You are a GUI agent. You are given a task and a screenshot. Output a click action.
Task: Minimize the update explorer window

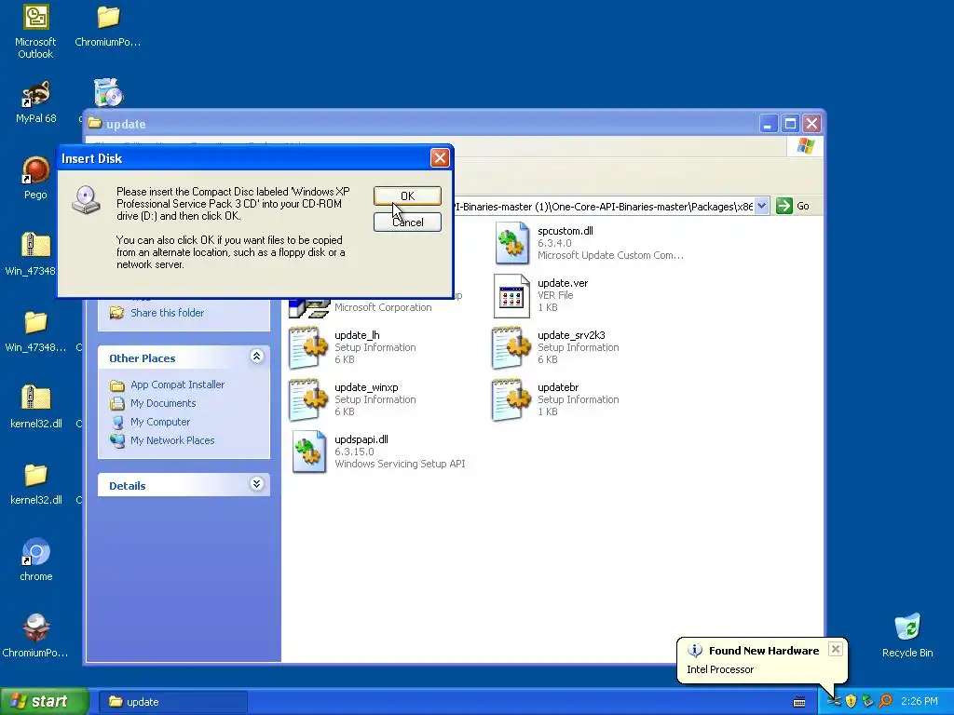769,124
